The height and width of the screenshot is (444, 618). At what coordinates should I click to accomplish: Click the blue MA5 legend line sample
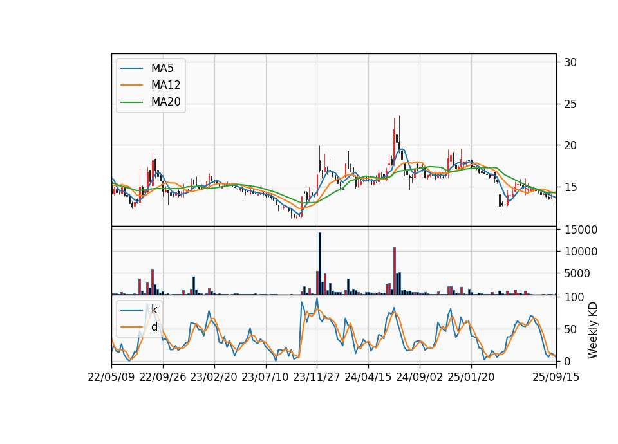(131, 68)
